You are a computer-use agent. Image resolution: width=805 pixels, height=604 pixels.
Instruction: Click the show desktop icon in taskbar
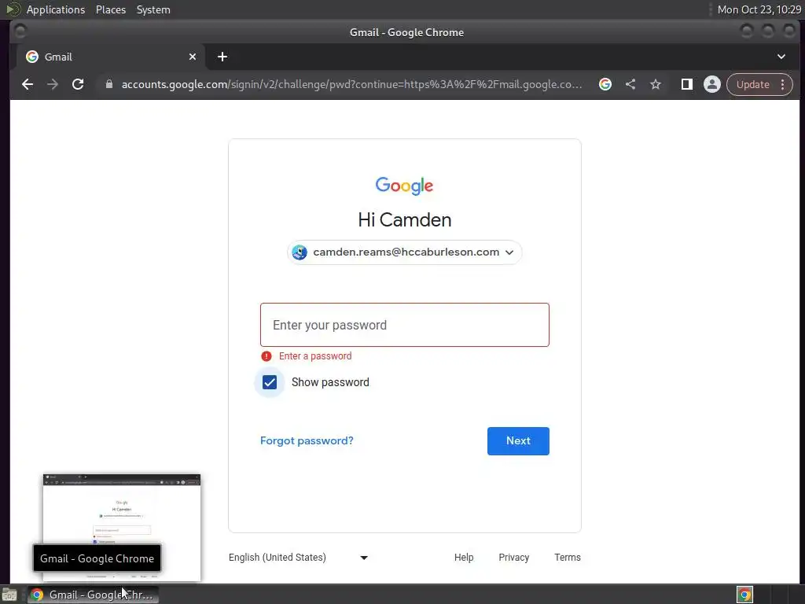click(x=9, y=595)
